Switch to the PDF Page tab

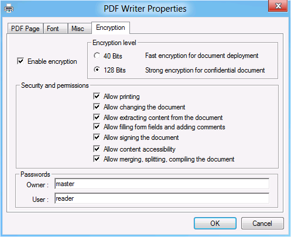click(x=25, y=29)
